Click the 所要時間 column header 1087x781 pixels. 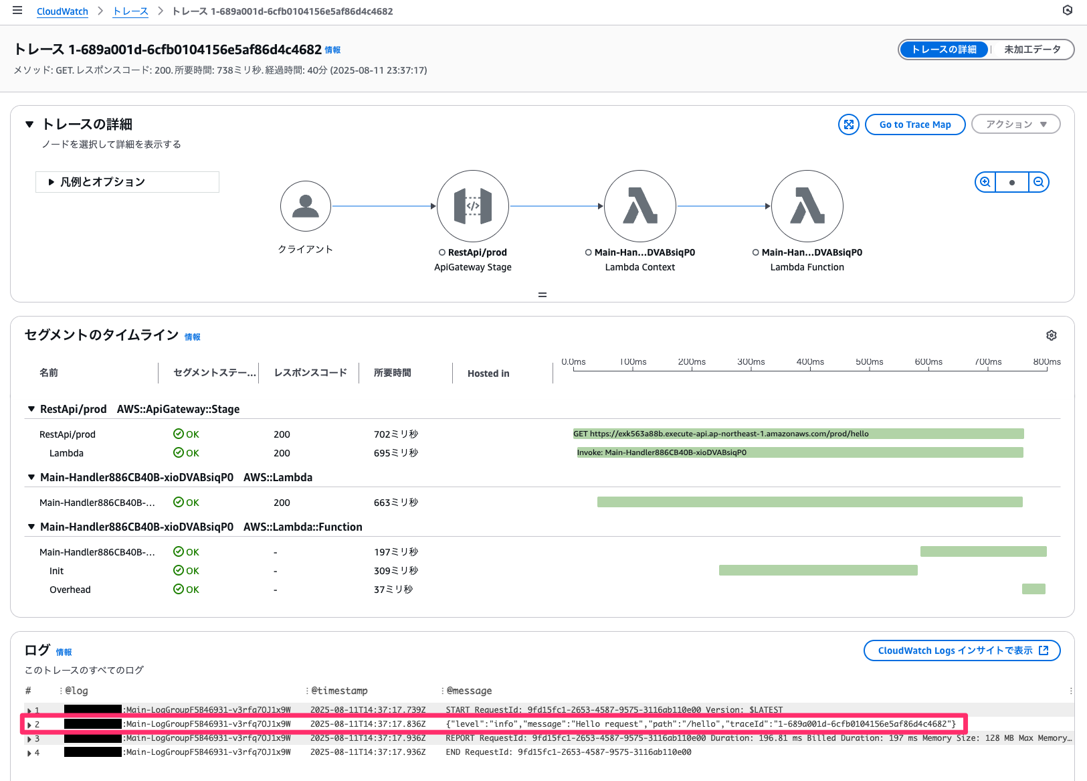pos(393,373)
